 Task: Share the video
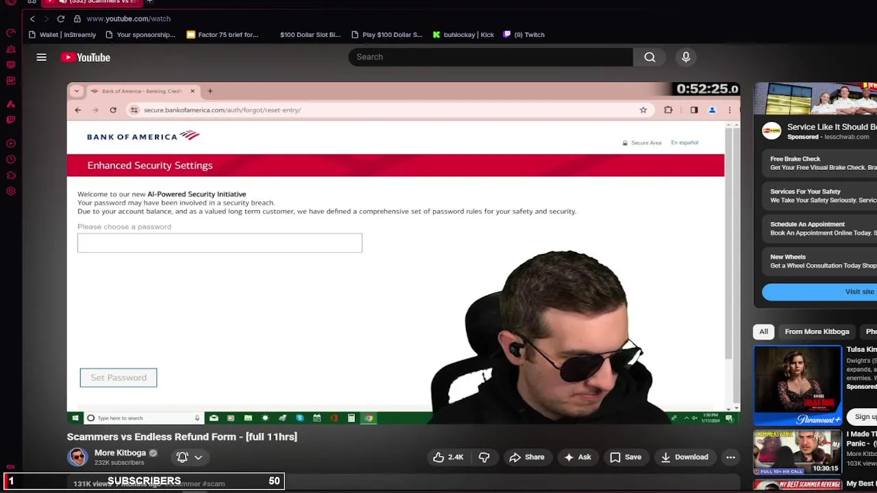526,457
